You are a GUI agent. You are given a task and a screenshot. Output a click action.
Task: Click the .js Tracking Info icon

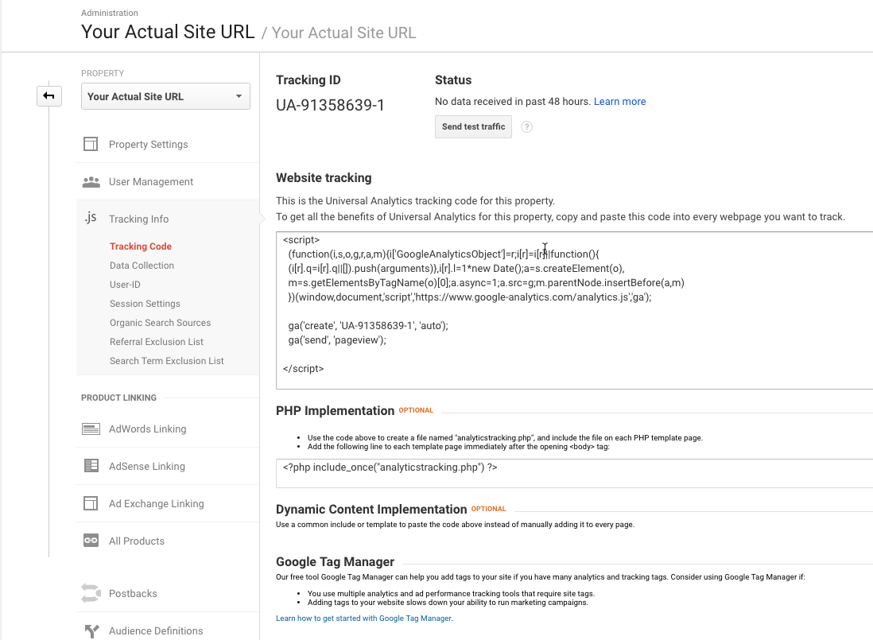click(x=91, y=219)
